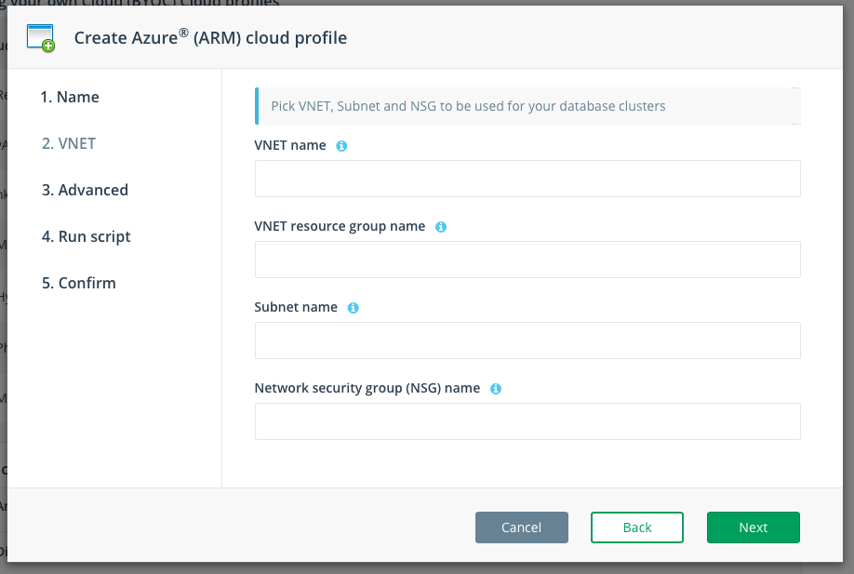Click the Subnet name info icon
Viewport: 854px width, 574px height.
(353, 308)
